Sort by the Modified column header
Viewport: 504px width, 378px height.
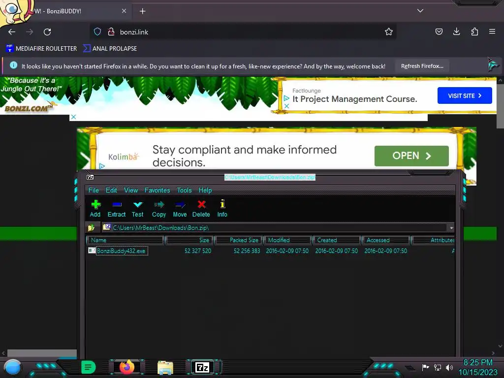pyautogui.click(x=287, y=240)
